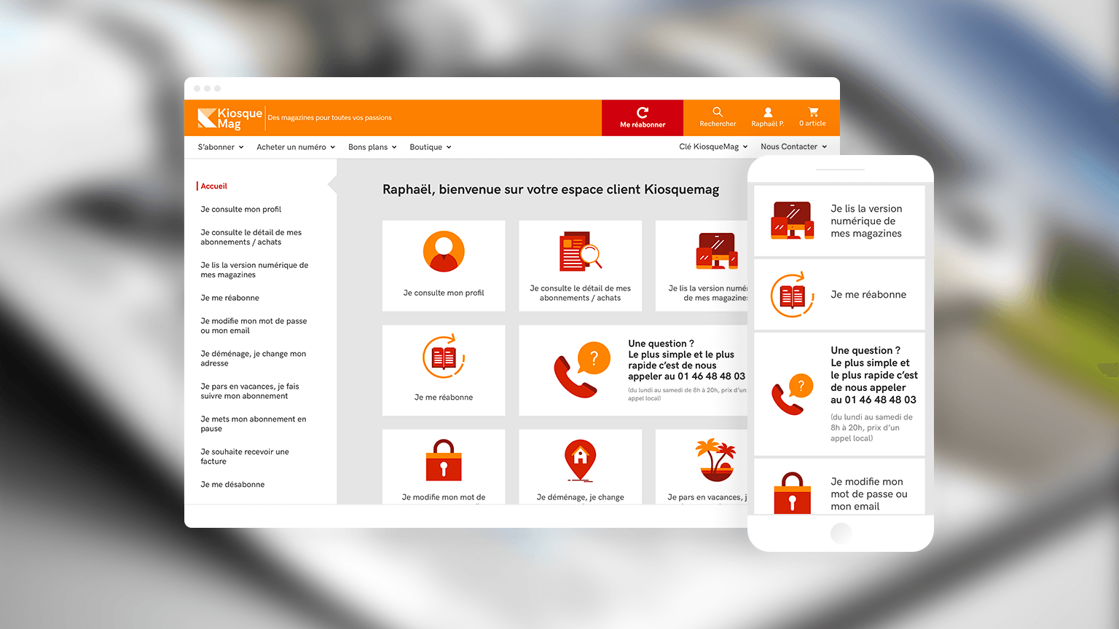Tap Je modifie mon mot de passe on phone
1119x629 pixels.
(869, 494)
